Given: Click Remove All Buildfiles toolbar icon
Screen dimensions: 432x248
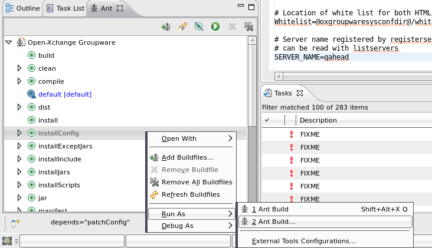Looking at the screenshot, I should (249, 27).
